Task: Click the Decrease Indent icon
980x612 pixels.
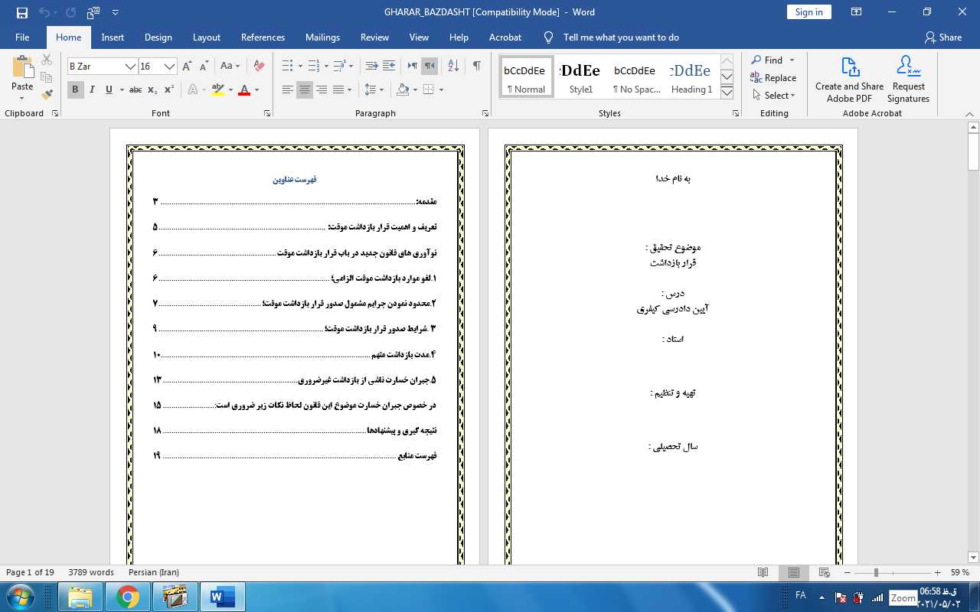Action: click(x=372, y=67)
